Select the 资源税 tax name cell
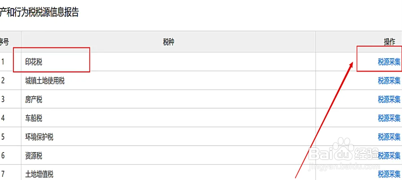 tap(34, 156)
